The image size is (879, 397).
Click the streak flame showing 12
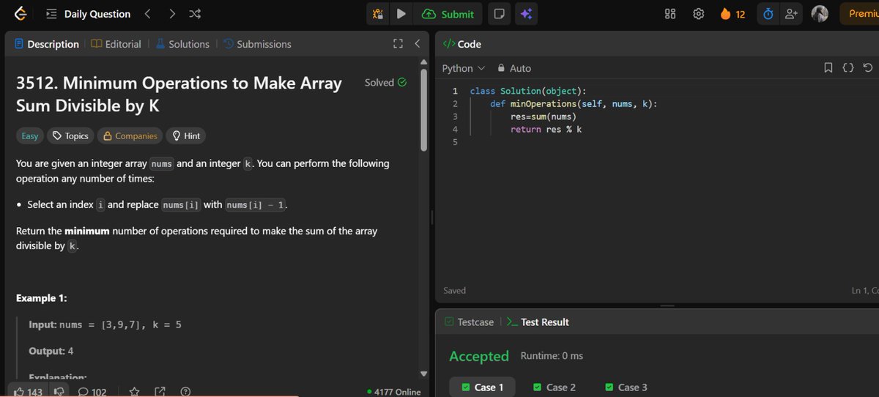732,14
